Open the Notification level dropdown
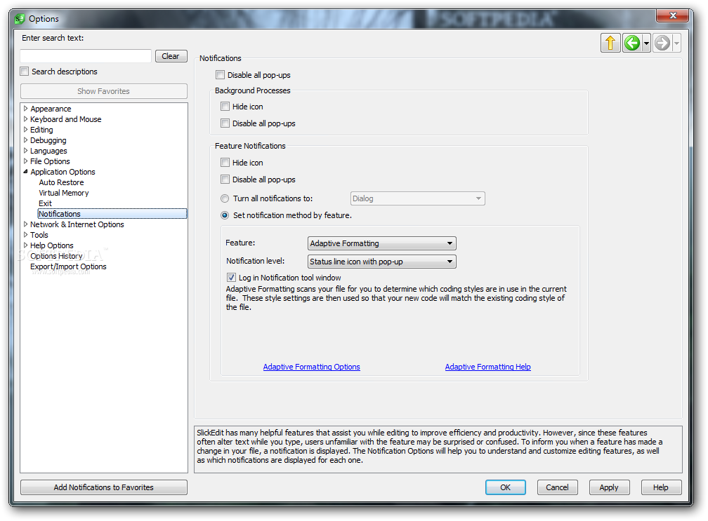 click(x=381, y=262)
